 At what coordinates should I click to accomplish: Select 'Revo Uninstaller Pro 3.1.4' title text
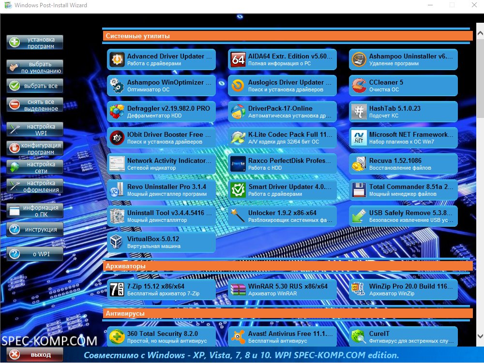pos(166,187)
